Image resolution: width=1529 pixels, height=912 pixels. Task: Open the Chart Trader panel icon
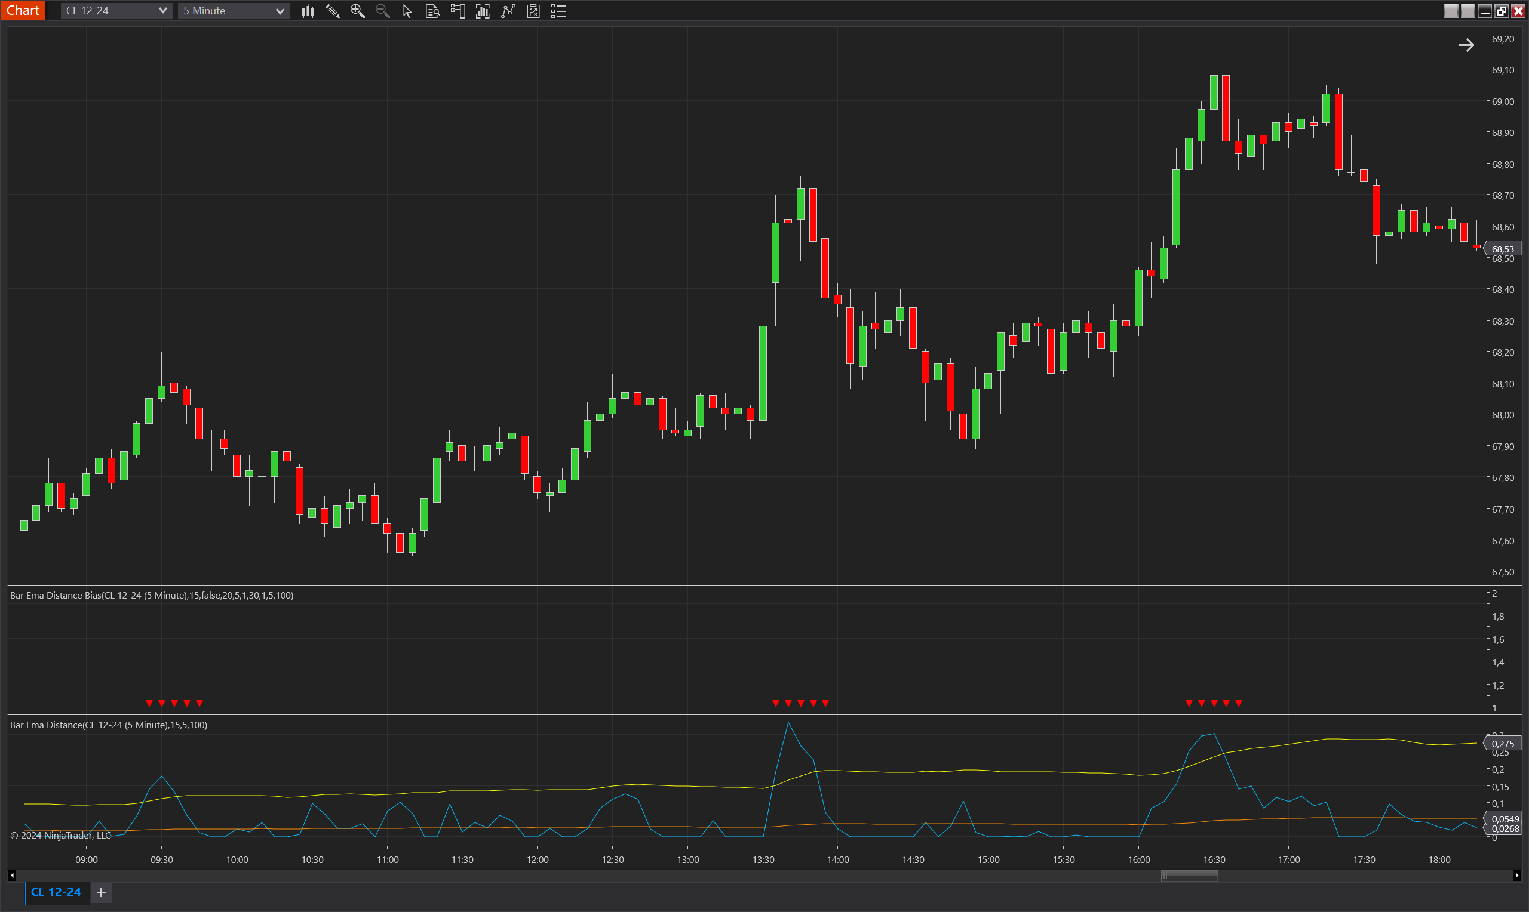click(x=458, y=11)
